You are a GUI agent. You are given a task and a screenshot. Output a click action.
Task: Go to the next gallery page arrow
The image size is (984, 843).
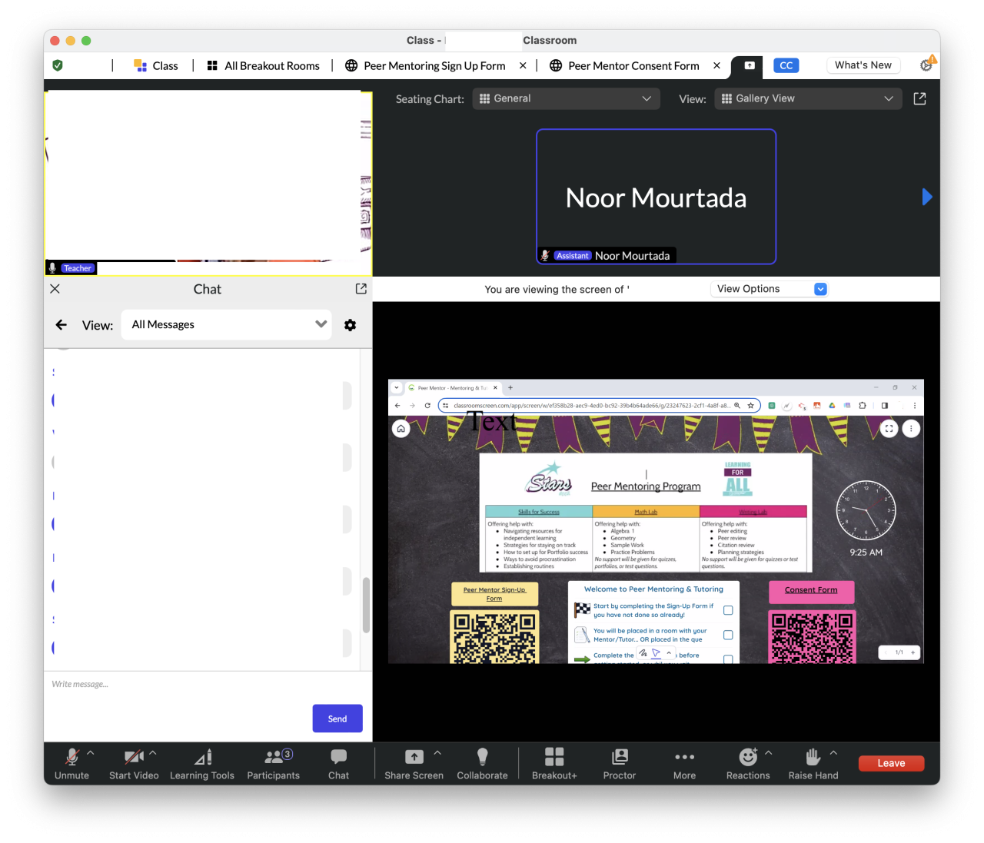(x=927, y=197)
